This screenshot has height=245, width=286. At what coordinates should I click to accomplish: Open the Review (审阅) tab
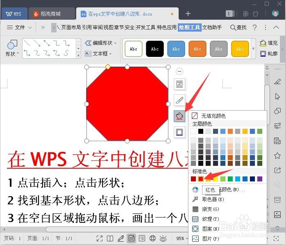[98, 27]
